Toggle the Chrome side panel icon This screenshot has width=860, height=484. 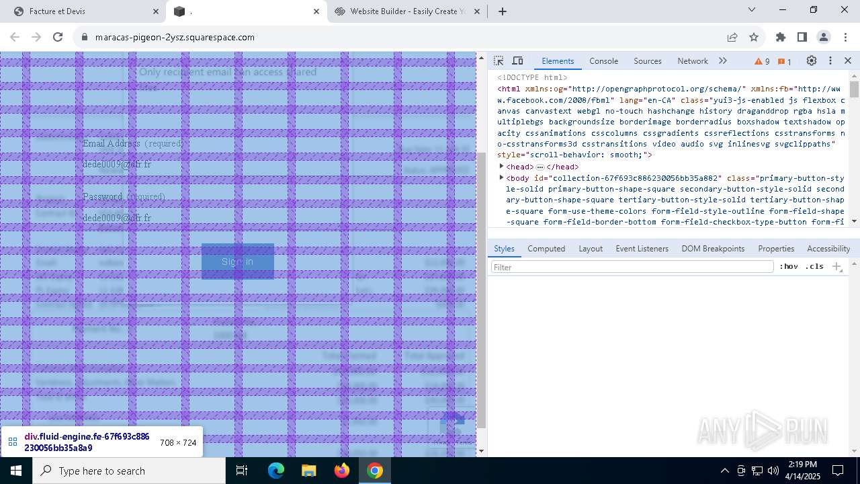click(802, 37)
